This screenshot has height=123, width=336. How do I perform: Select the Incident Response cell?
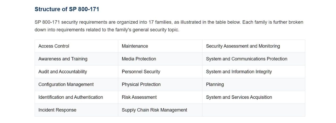(76, 110)
